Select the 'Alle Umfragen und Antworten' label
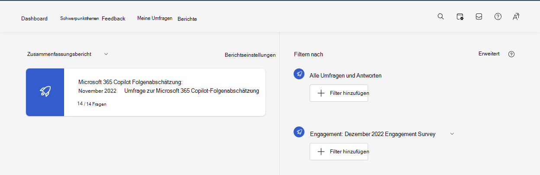The width and height of the screenshot is (540, 175). (346, 75)
